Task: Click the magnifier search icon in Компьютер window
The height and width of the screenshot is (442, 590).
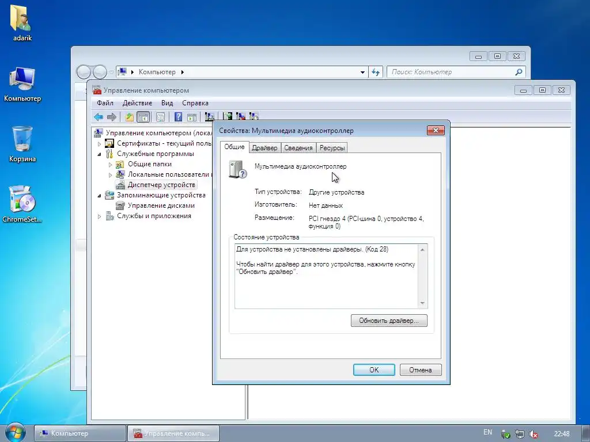Action: click(519, 72)
